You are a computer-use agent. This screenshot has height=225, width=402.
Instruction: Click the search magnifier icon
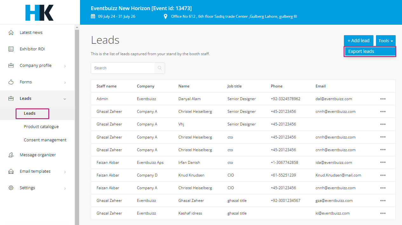click(160, 68)
